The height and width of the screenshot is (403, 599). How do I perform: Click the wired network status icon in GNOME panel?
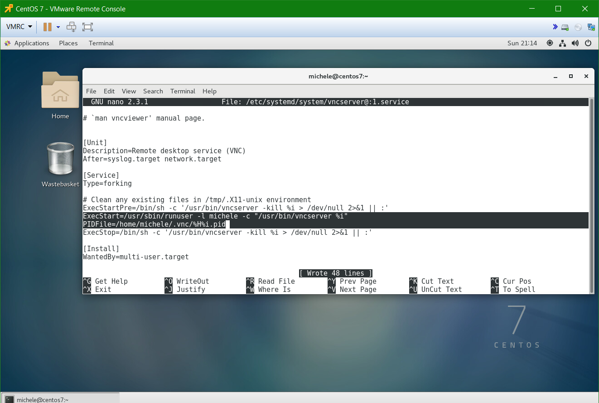562,43
